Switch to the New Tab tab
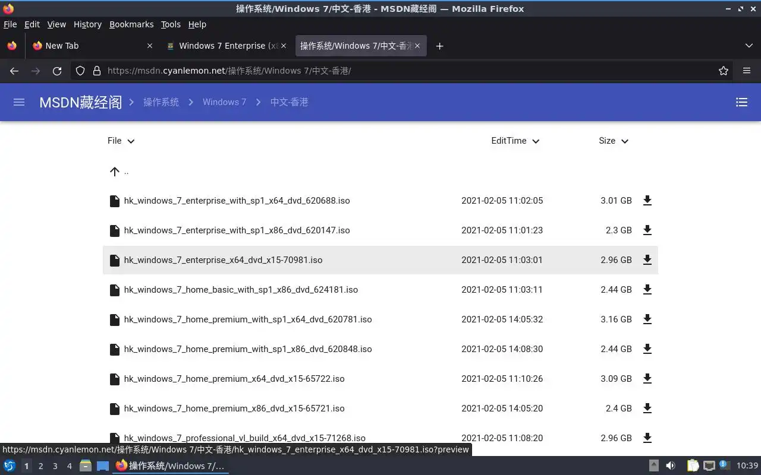 coord(92,46)
